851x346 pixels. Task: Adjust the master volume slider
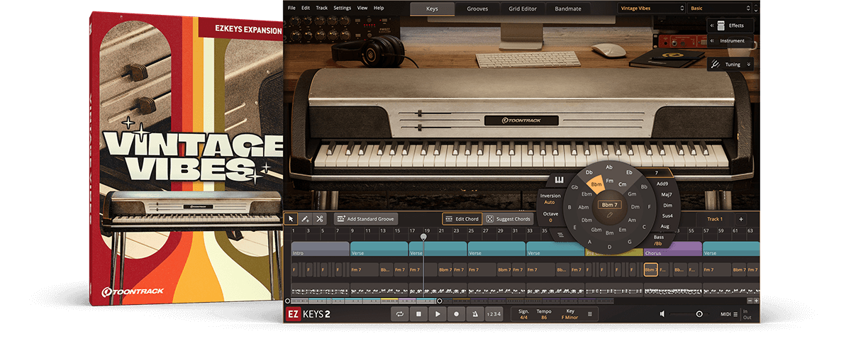coord(699,314)
